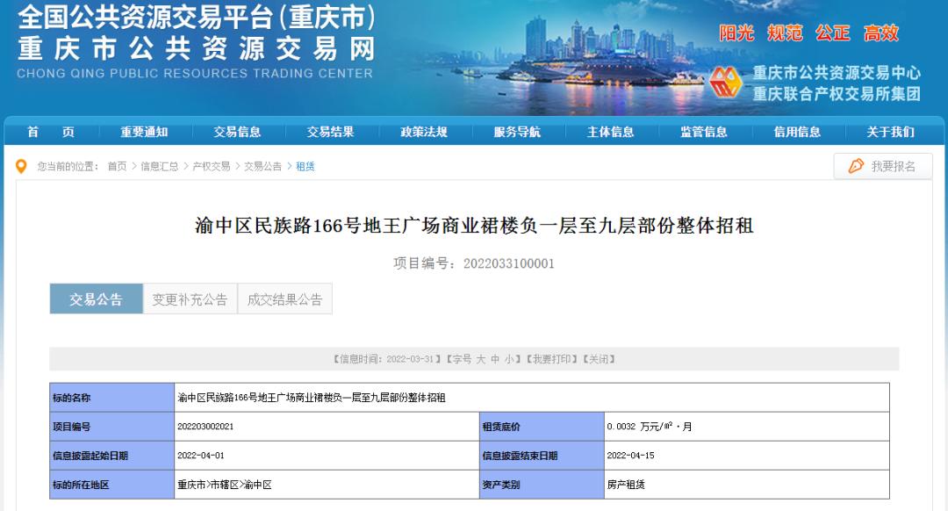Click the site title 重庆市公共资源交易网
The height and width of the screenshot is (511, 948).
[197, 49]
